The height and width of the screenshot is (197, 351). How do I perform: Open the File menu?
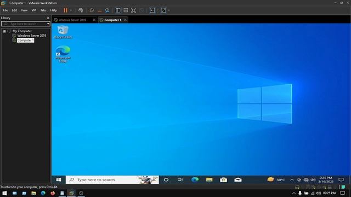[5, 10]
